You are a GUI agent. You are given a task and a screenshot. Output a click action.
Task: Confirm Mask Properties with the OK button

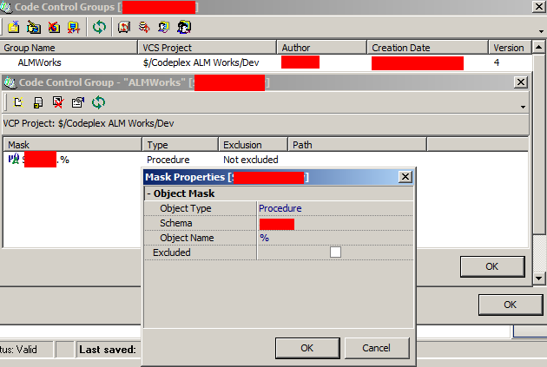(306, 348)
